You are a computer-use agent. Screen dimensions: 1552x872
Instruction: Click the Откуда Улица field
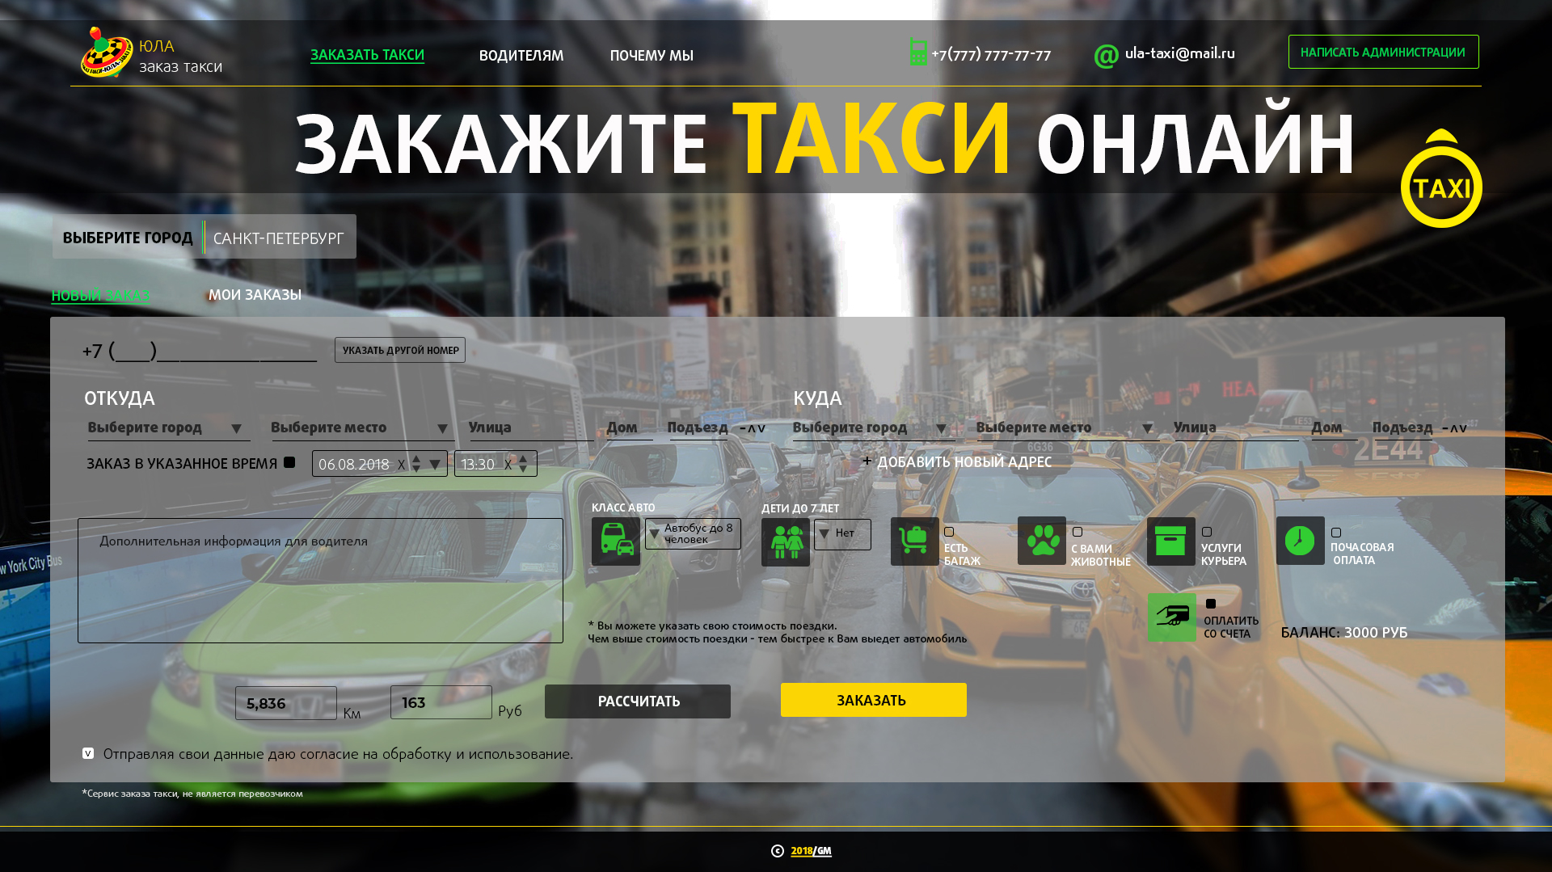530,428
